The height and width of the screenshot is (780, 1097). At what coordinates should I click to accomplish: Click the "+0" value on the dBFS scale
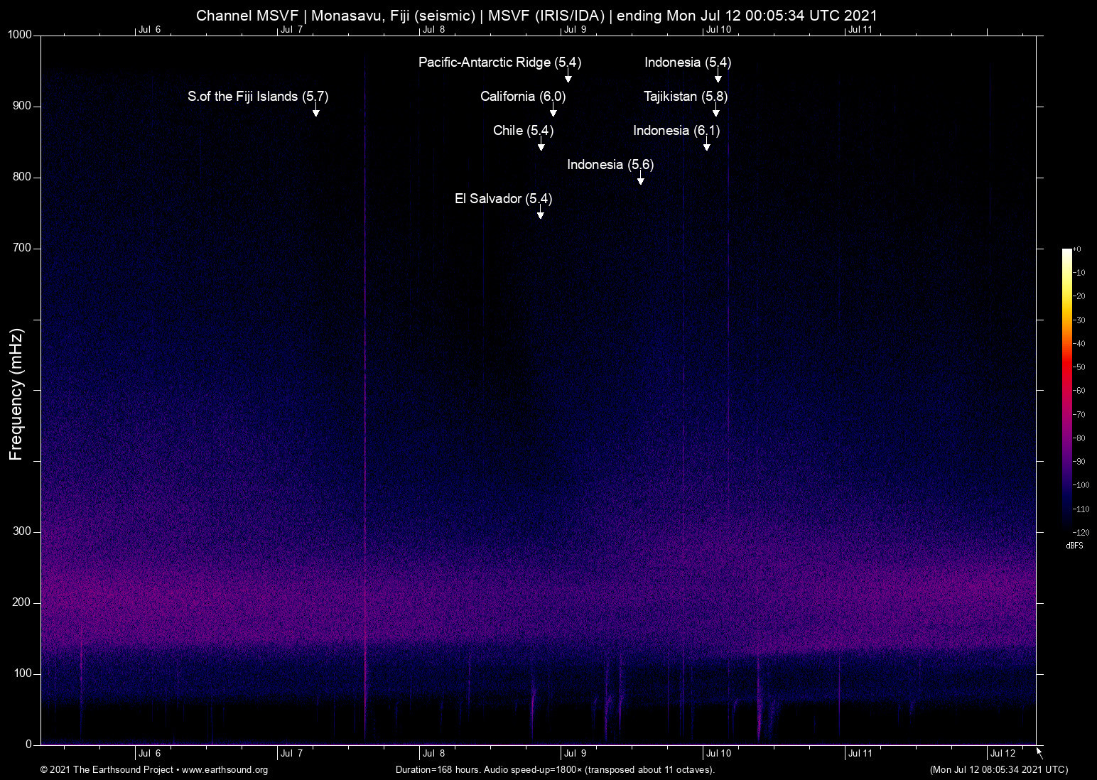[1077, 249]
